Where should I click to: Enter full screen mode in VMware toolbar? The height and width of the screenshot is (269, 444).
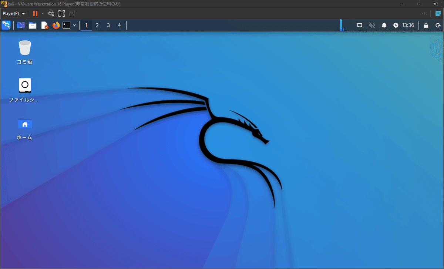pos(62,13)
